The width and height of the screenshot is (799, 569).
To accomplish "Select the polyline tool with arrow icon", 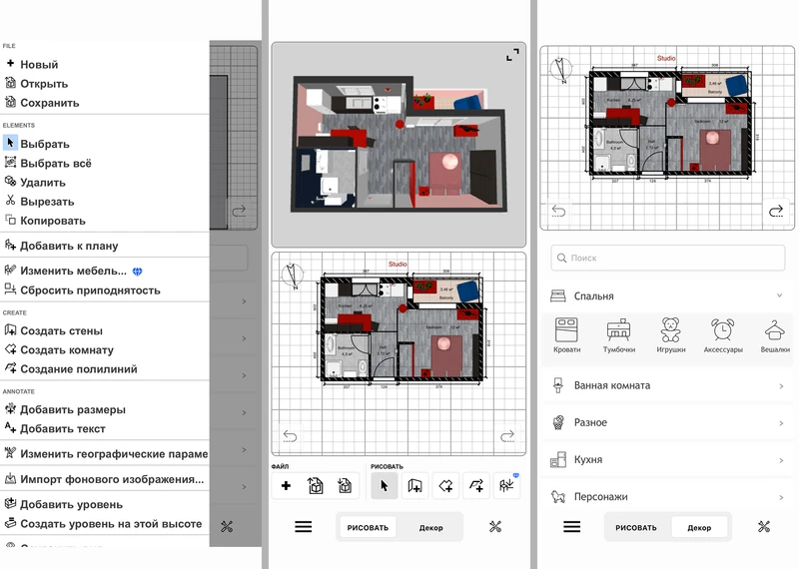I will pos(476,486).
